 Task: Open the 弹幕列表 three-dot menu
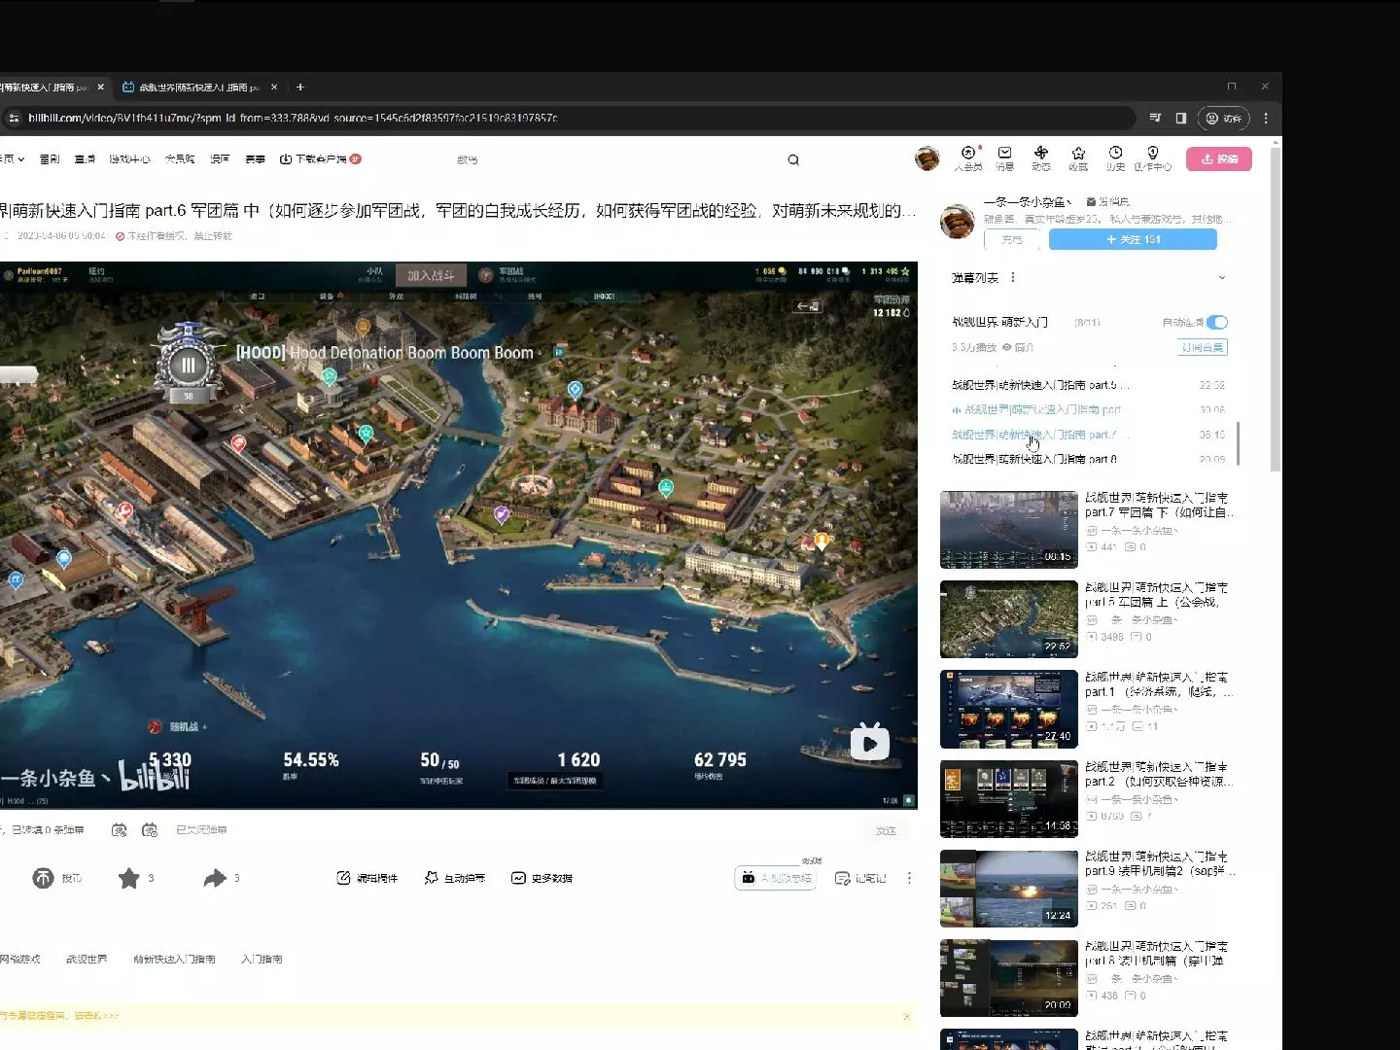point(1013,277)
